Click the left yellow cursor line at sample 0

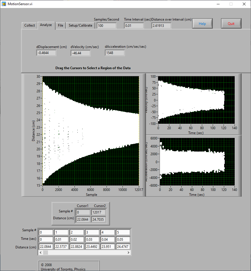point(43,131)
